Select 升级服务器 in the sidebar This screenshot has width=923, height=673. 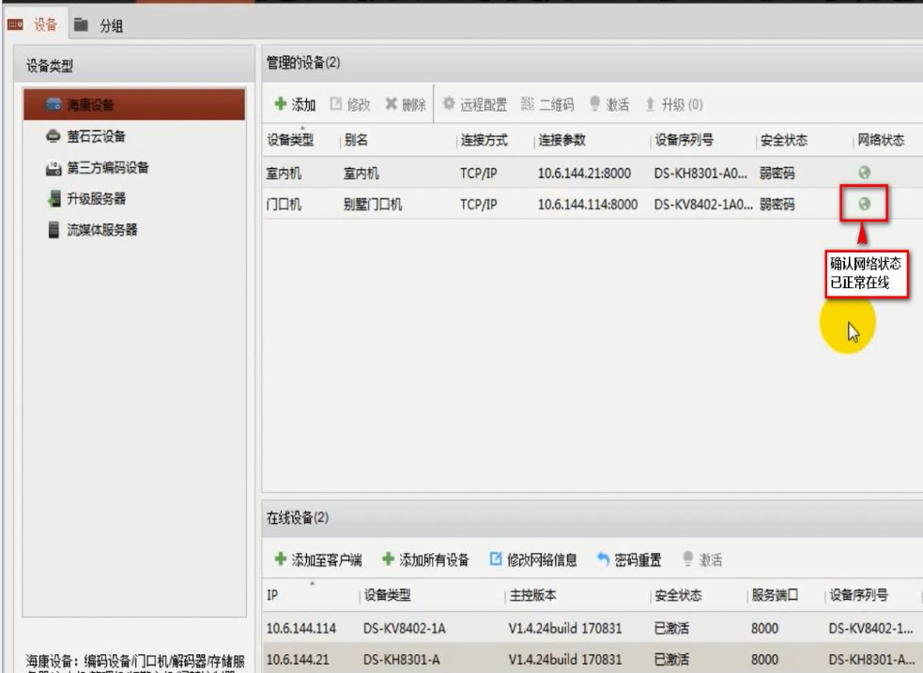tap(95, 198)
